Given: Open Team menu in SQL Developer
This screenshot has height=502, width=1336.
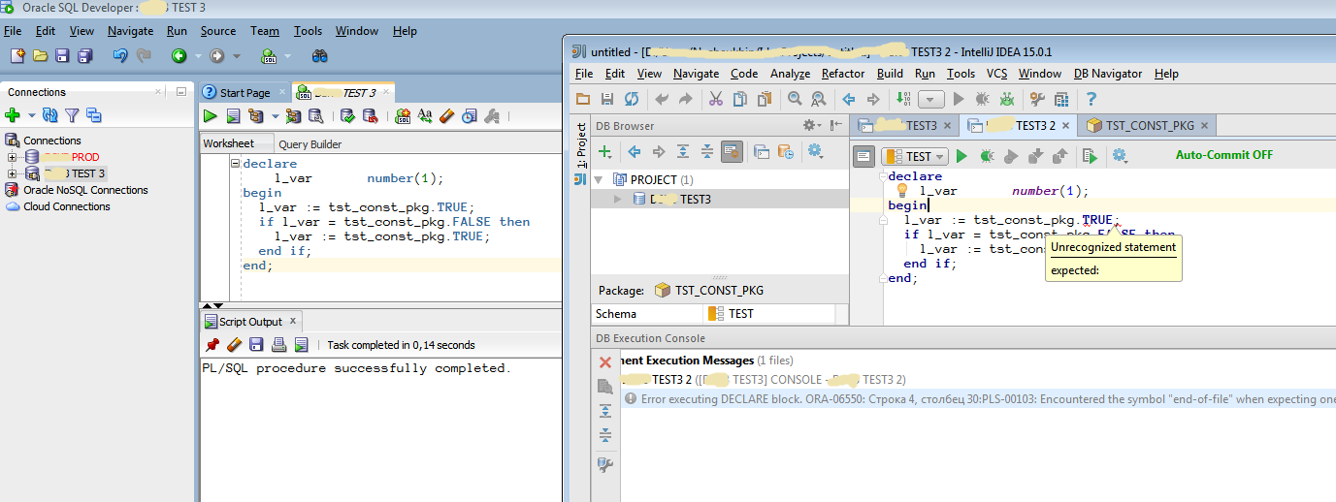Looking at the screenshot, I should click(265, 31).
